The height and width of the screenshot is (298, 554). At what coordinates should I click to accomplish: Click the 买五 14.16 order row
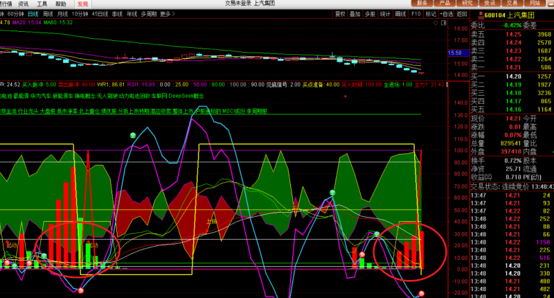coord(512,109)
